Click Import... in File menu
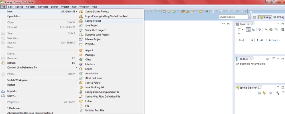This screenshot has height=114, width=285. coord(39,91)
